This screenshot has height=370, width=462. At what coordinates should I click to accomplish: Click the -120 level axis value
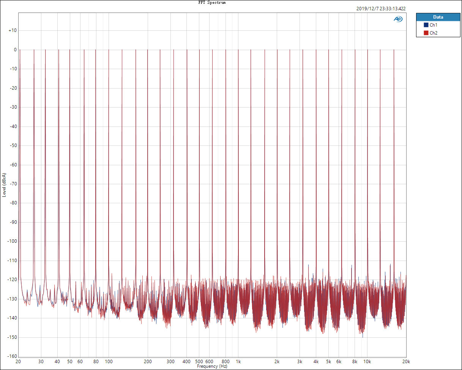click(12, 280)
